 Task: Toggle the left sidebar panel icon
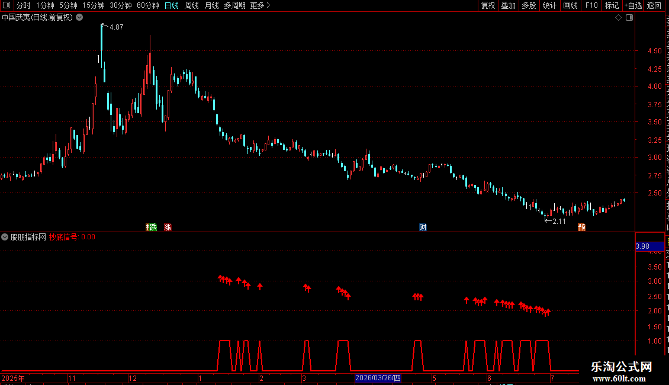coord(7,5)
